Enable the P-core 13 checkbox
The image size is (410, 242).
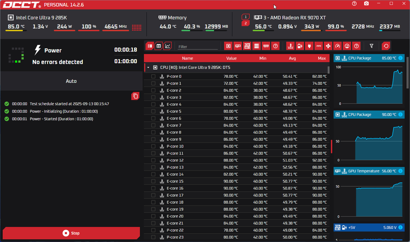click(153, 167)
